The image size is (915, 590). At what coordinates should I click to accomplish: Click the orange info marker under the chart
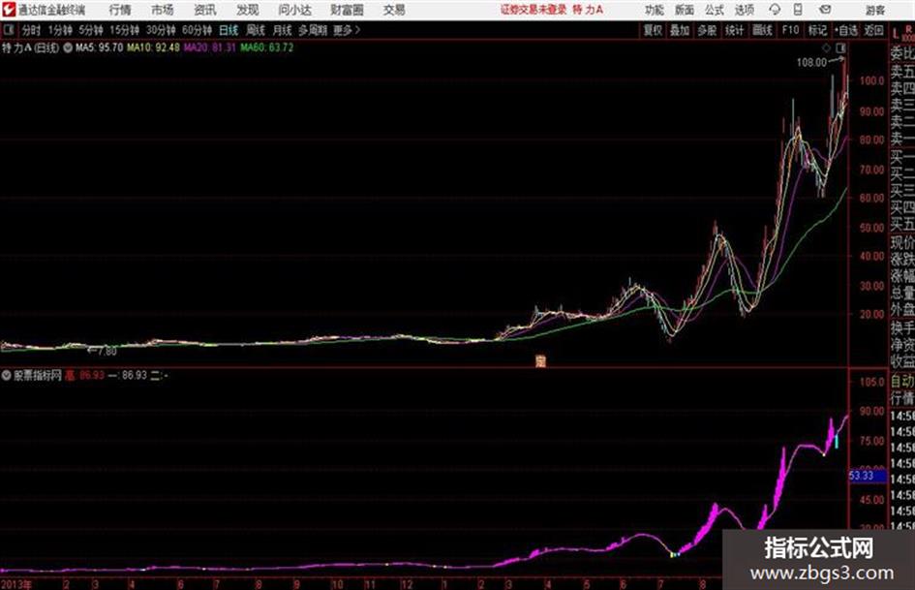(x=540, y=361)
